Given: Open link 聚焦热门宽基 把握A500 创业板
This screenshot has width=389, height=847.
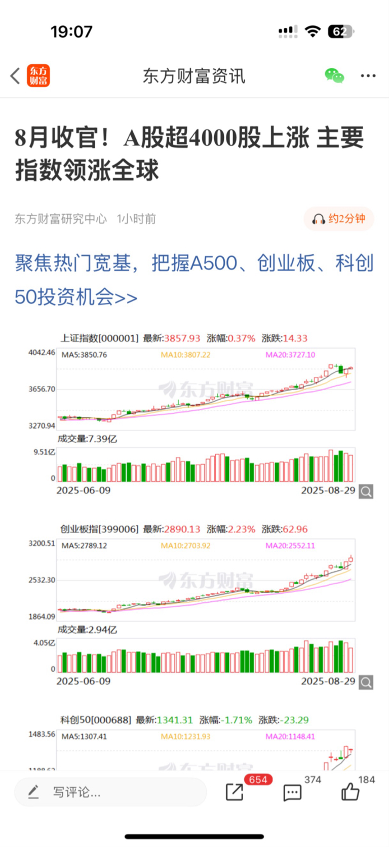Looking at the screenshot, I should 194,280.
